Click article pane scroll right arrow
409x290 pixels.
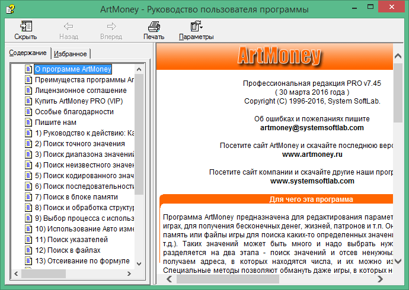coord(381,279)
